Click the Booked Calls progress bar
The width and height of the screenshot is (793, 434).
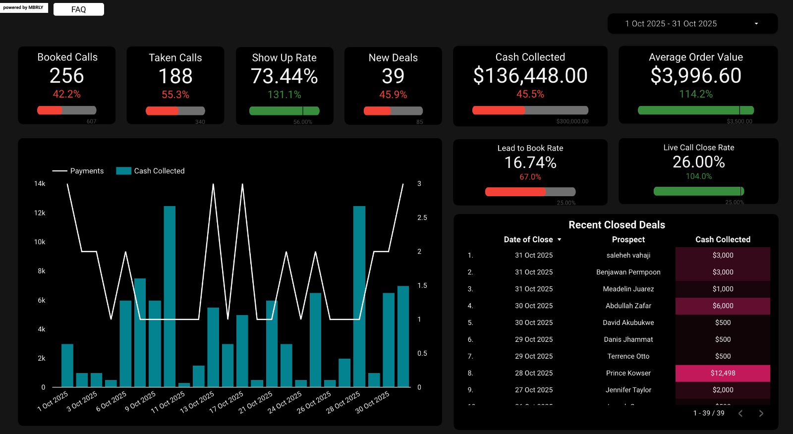pyautogui.click(x=66, y=110)
